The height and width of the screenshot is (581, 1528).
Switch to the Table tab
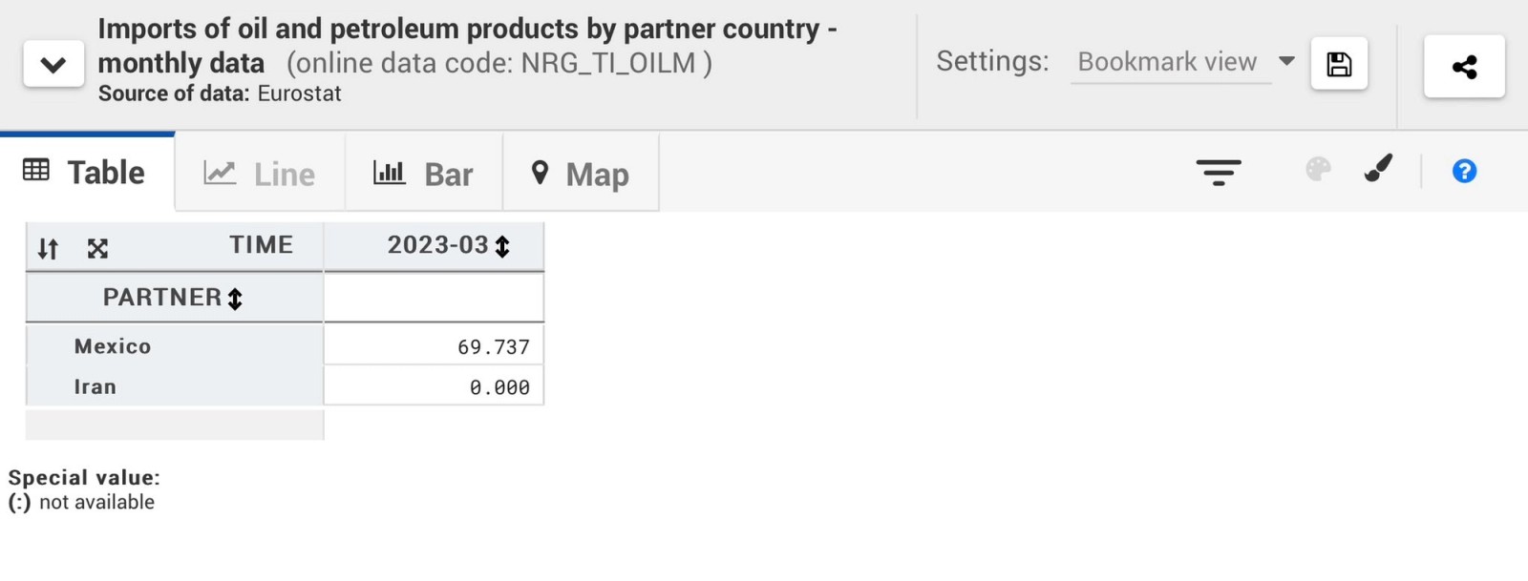pos(86,173)
